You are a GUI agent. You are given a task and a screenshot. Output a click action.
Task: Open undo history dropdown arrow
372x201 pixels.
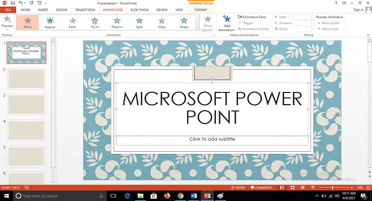pos(25,3)
